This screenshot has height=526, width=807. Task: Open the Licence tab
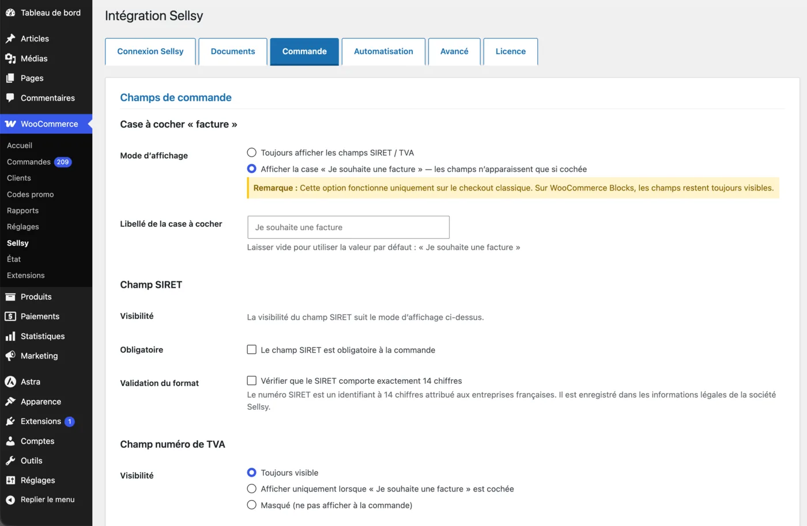point(511,52)
